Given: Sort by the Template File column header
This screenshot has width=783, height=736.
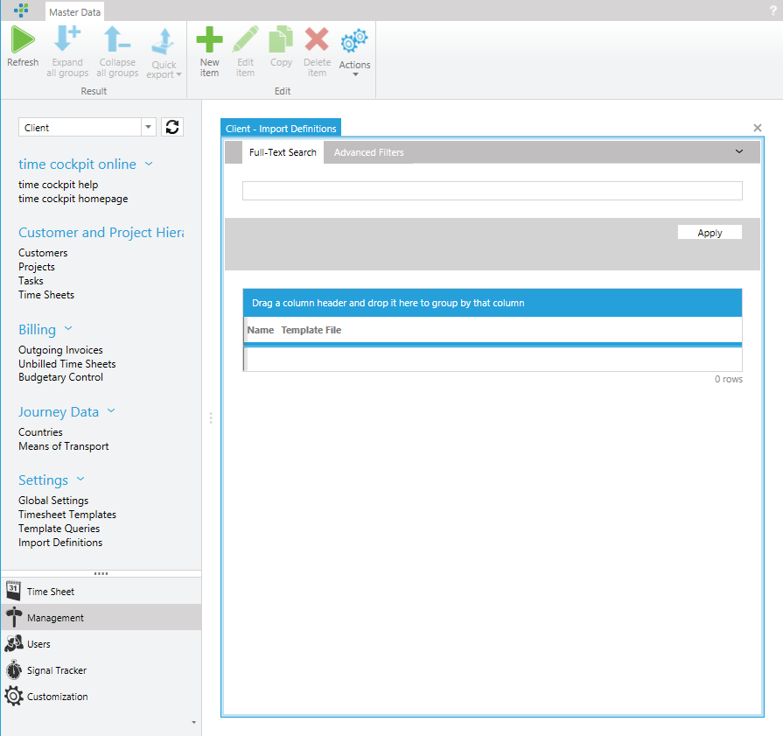Looking at the screenshot, I should pos(311,330).
